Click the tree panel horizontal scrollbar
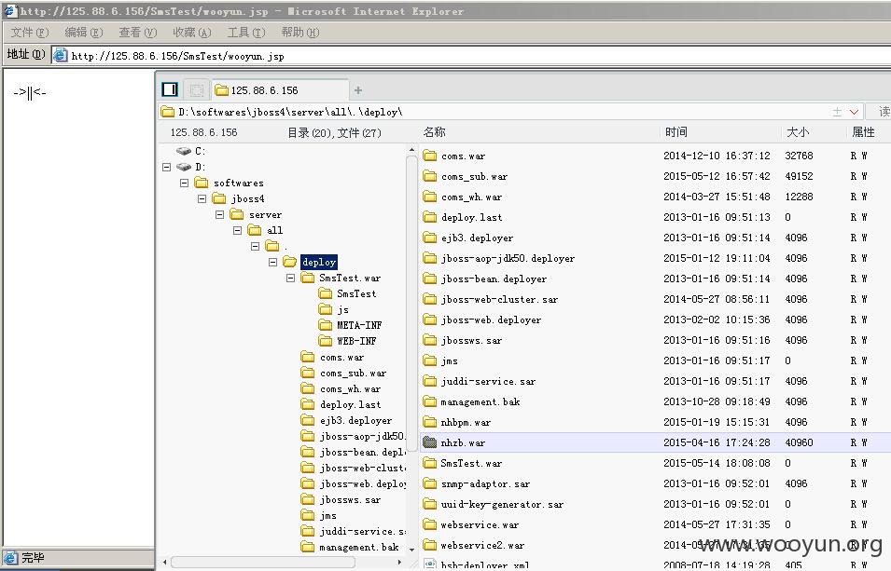The image size is (891, 571). click(x=263, y=562)
